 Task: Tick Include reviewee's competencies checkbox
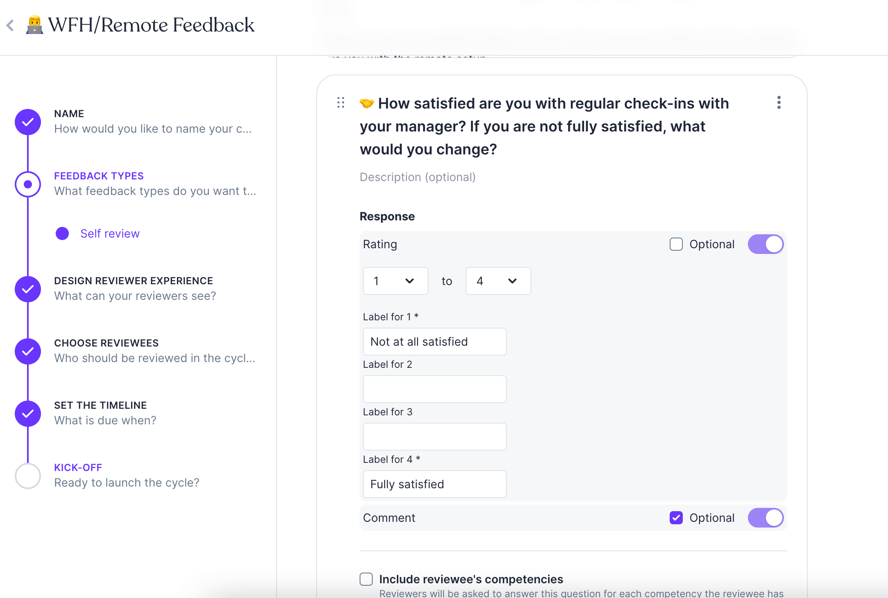[366, 579]
